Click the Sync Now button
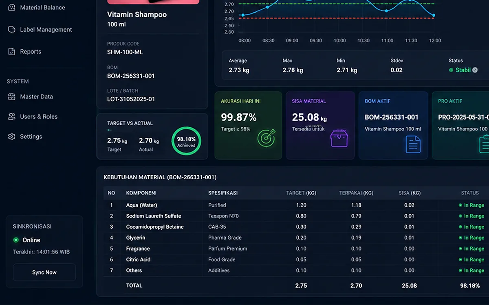Viewport: 489px width, 305px height. pos(44,272)
